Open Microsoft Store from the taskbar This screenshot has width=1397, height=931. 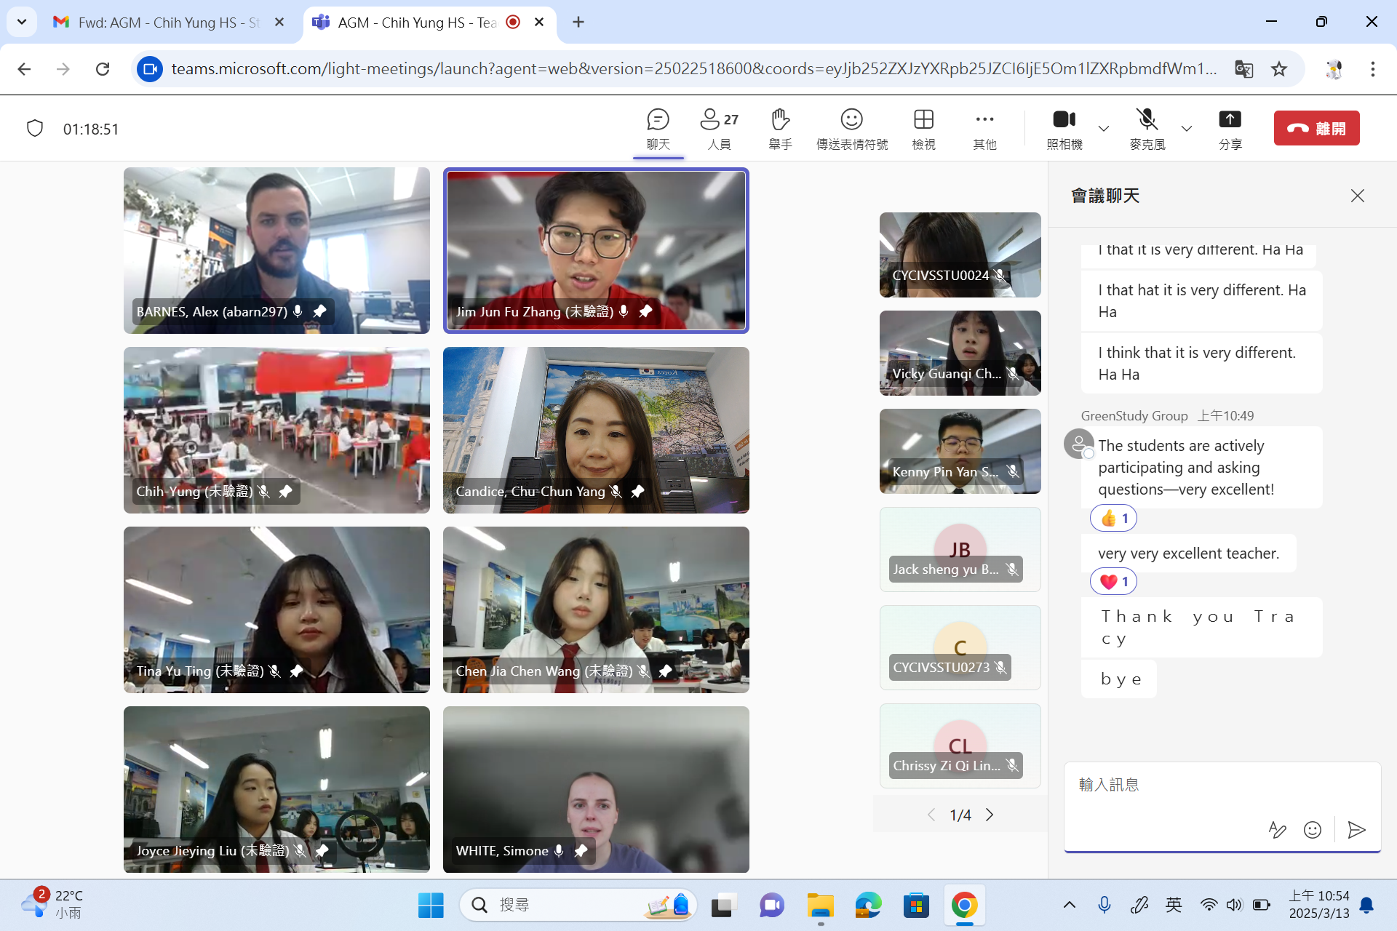[916, 905]
